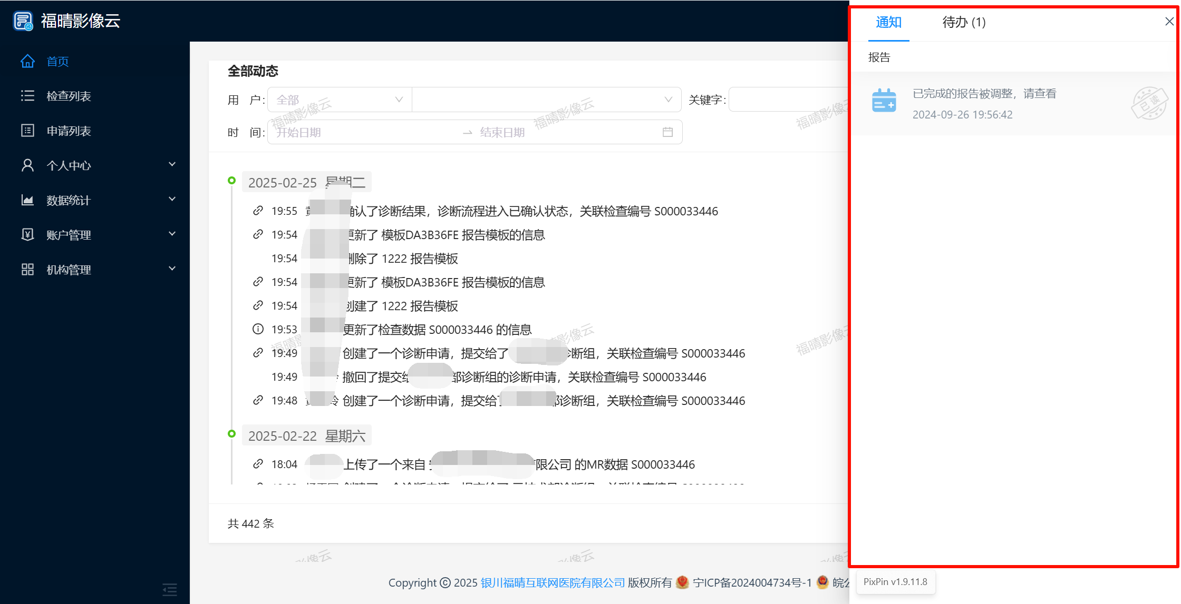Viewport: 1181px width, 604px height.
Task: Click the 账户管理 yen icon
Action: pos(27,235)
